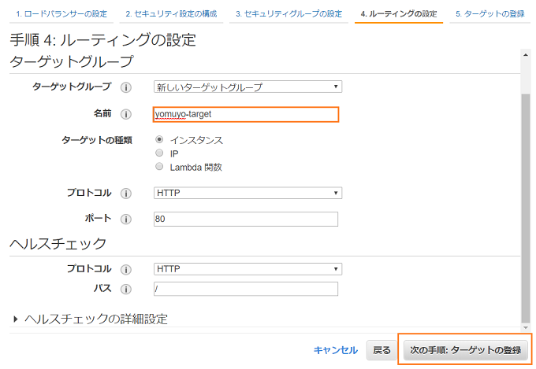Open health check protocol HTTP dropdown
This screenshot has width=536, height=369.
[247, 269]
